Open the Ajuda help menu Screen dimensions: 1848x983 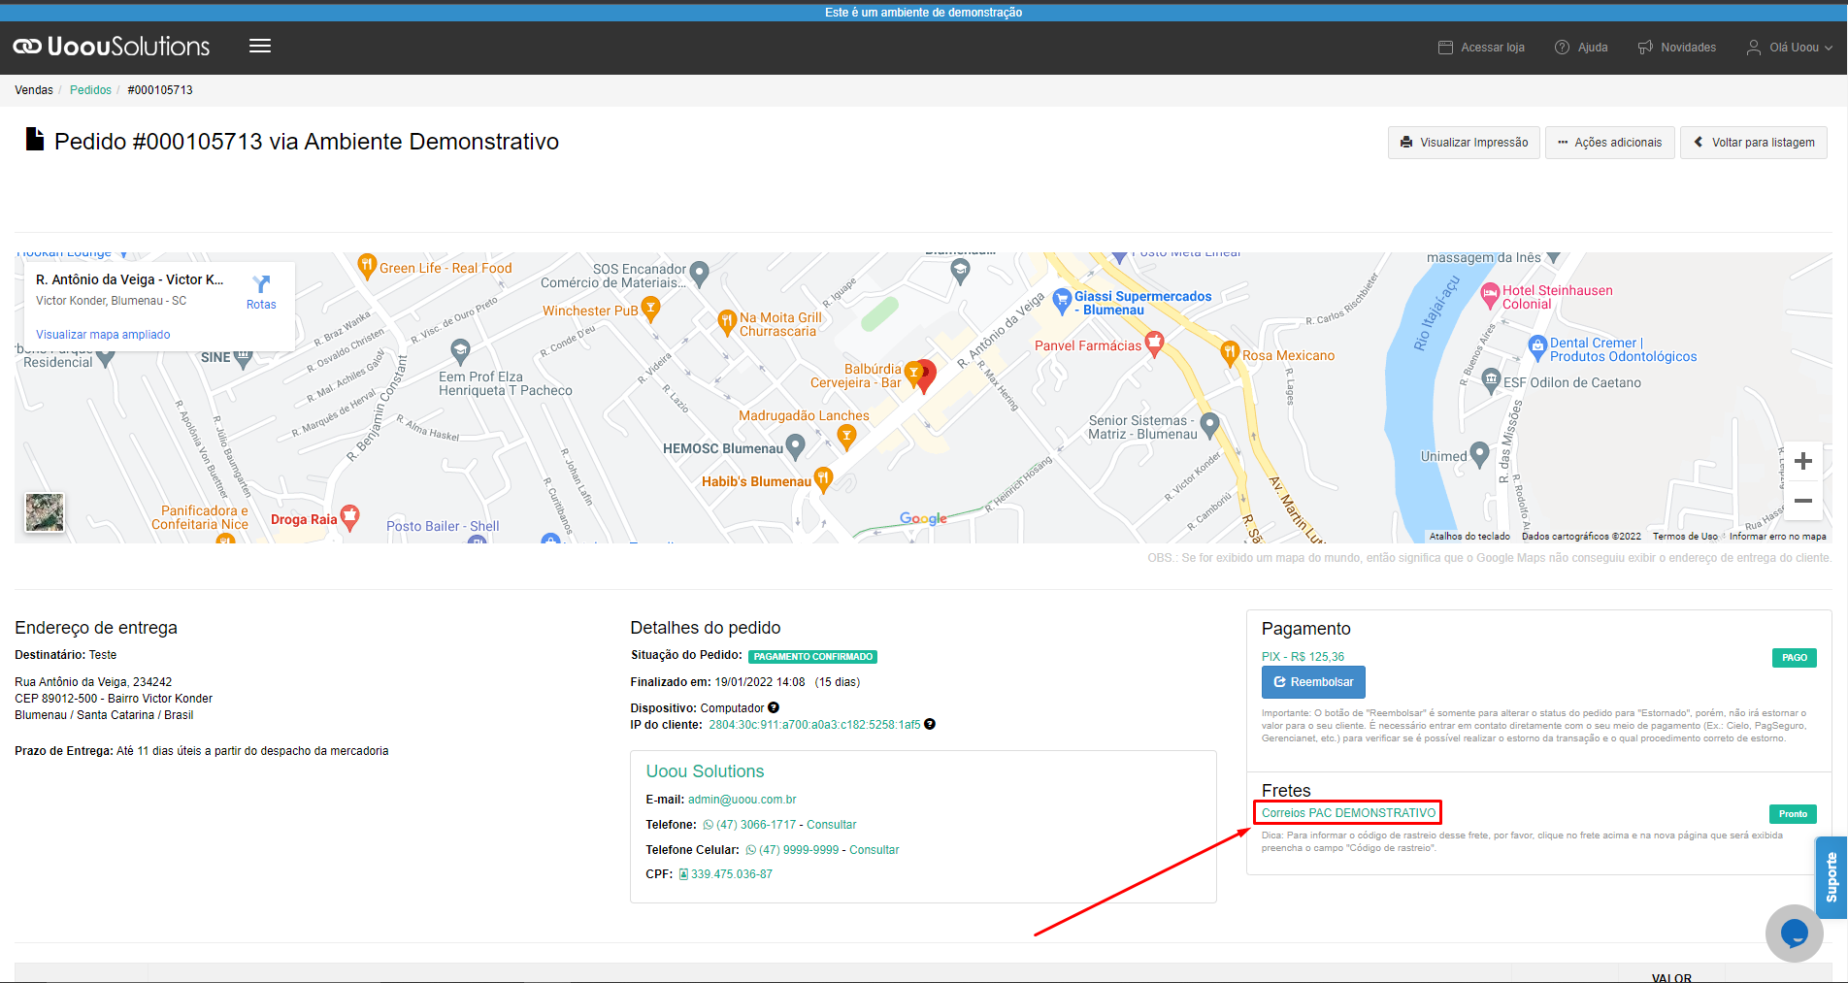1581,48
